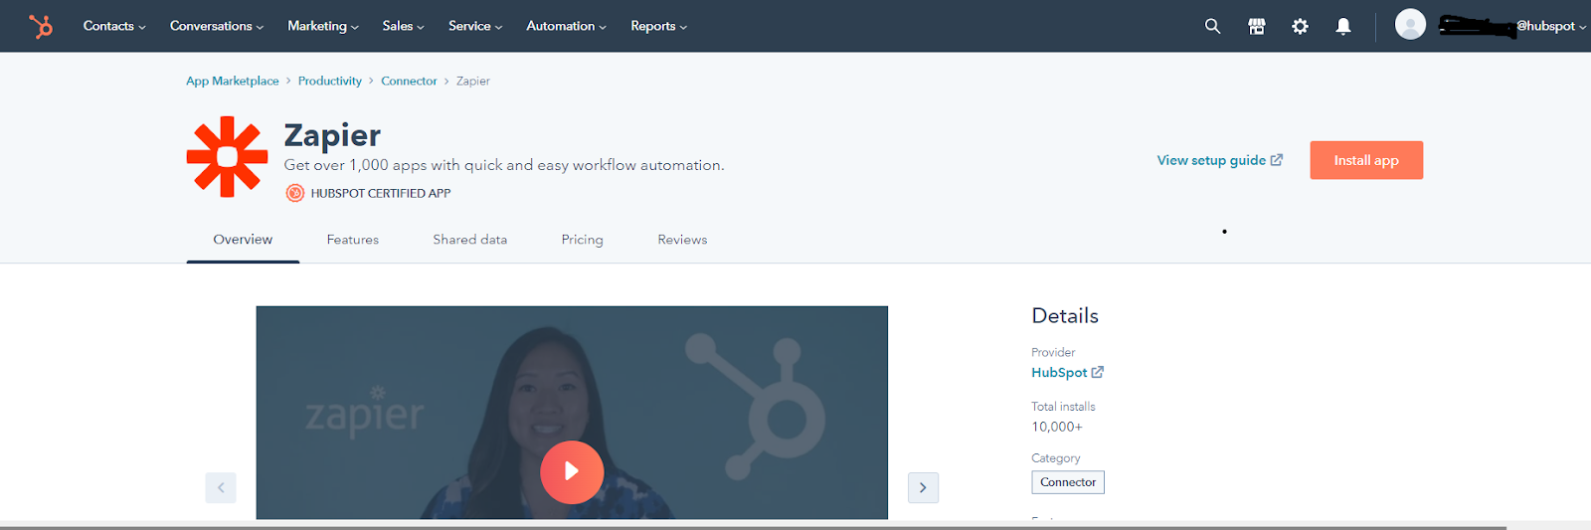This screenshot has height=530, width=1591.
Task: Click the Zapier asterisk logo
Action: (227, 156)
